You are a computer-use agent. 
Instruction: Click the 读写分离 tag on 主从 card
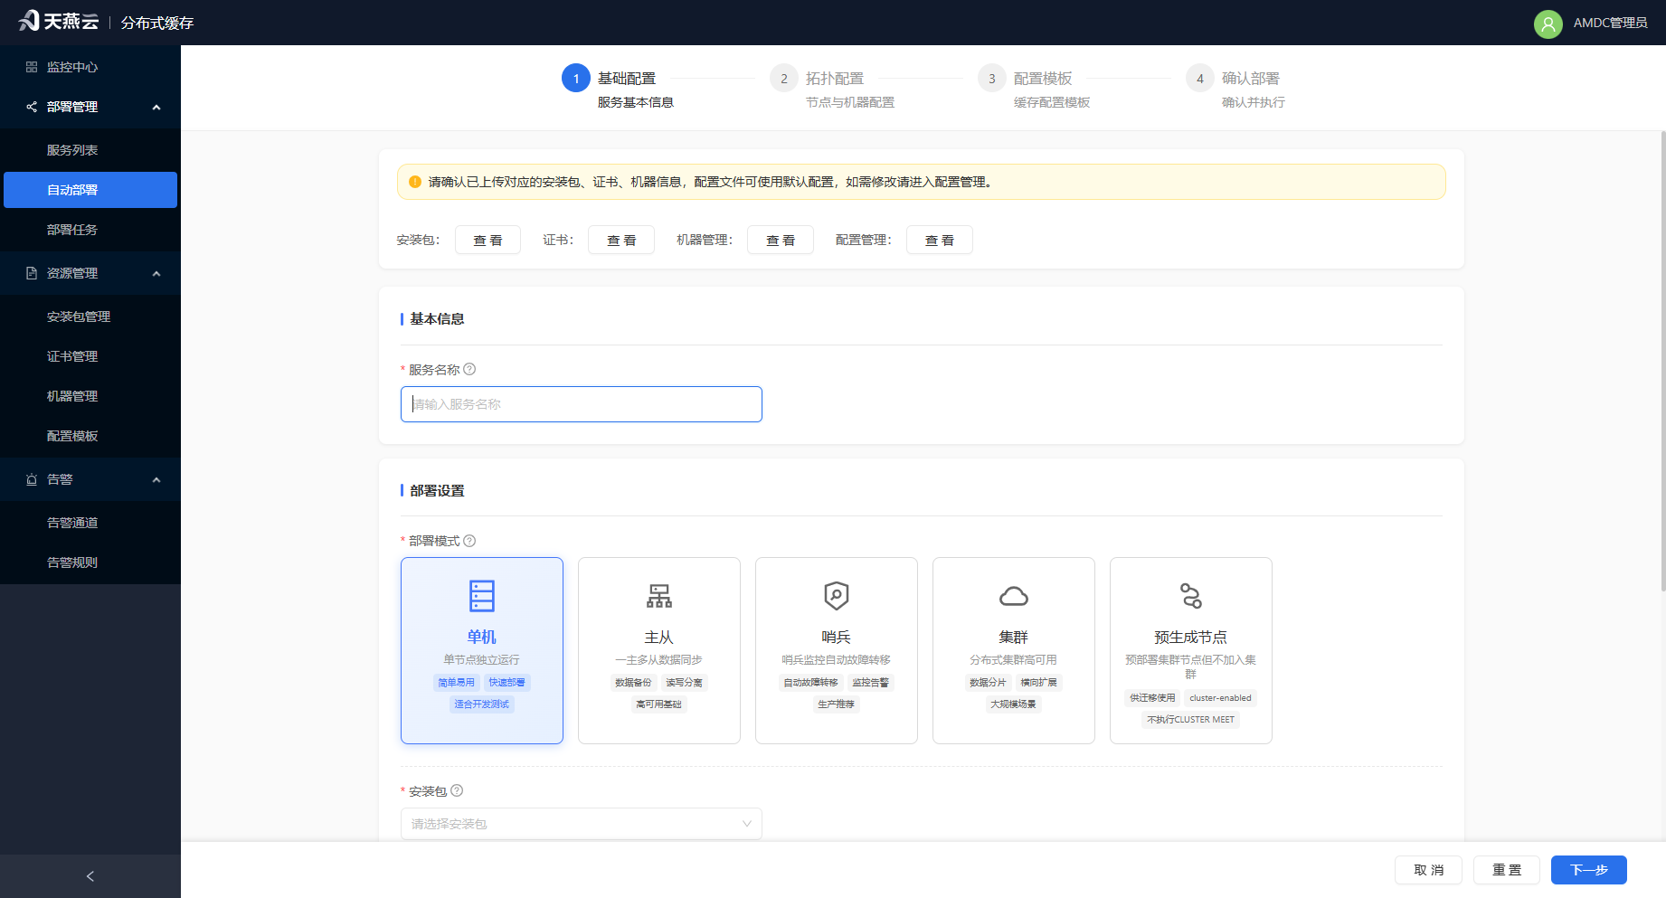click(685, 683)
